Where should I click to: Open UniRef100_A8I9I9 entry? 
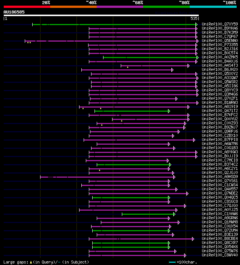pyautogui.click(x=220, y=107)
